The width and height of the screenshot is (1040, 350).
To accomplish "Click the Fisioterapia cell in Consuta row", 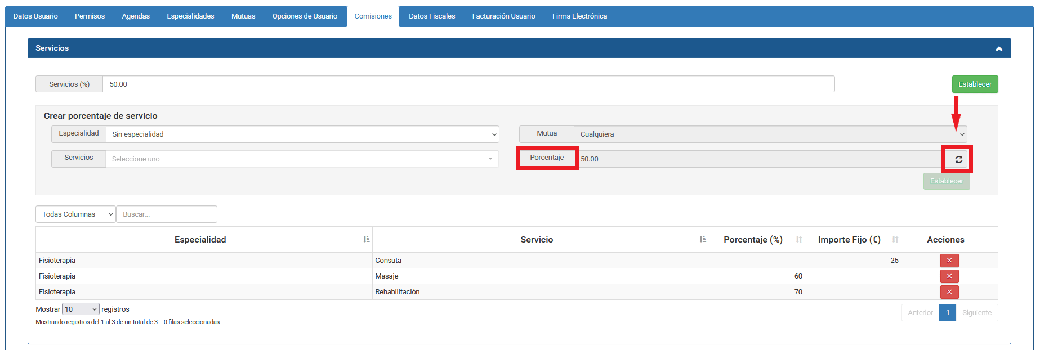I will point(204,261).
